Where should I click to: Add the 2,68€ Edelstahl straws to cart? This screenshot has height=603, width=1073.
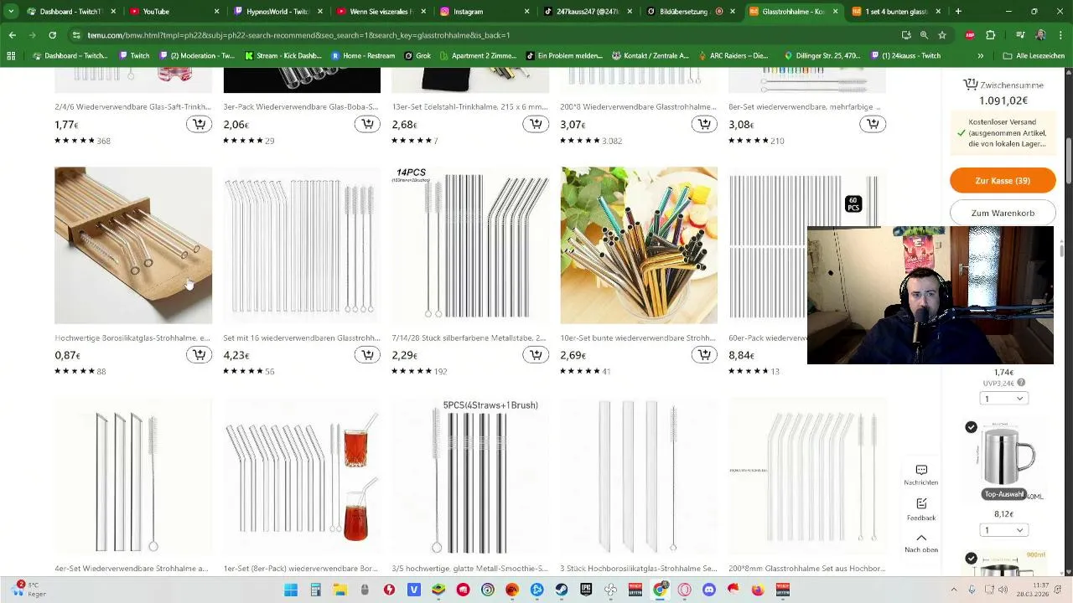pyautogui.click(x=536, y=124)
